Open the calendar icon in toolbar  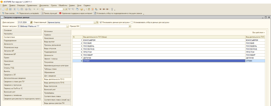point(92,9)
